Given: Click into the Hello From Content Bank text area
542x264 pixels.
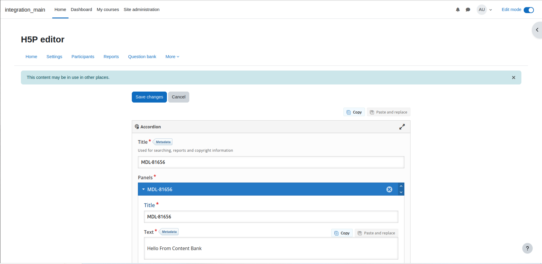Looking at the screenshot, I should (x=271, y=248).
